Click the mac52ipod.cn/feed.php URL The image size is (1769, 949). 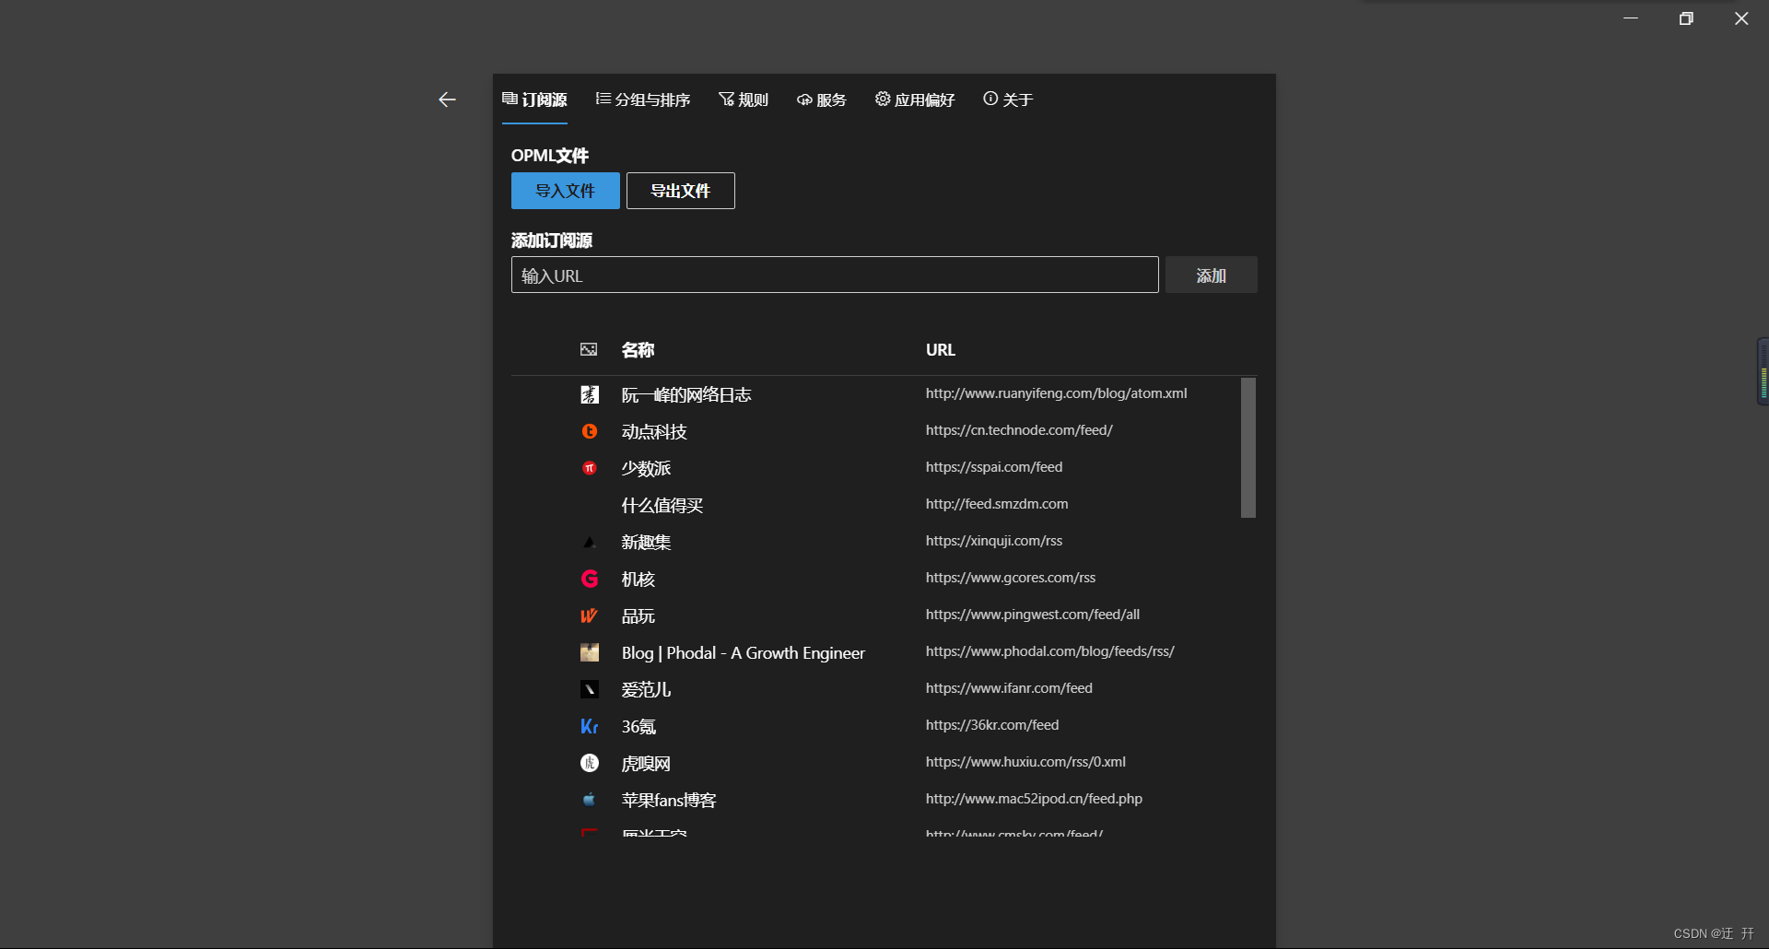(1034, 799)
